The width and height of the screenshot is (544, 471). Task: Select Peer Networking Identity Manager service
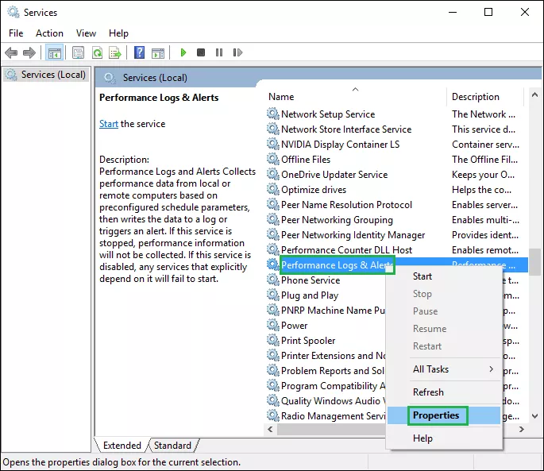coord(396,235)
